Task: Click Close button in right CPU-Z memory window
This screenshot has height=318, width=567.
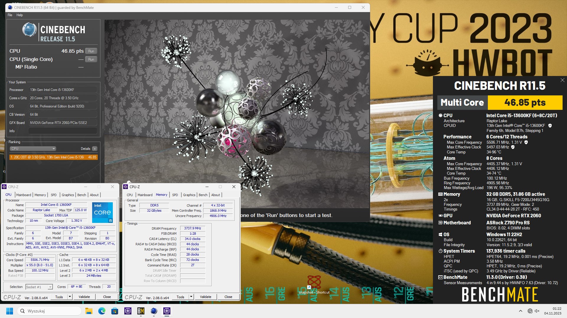Action: tap(228, 297)
